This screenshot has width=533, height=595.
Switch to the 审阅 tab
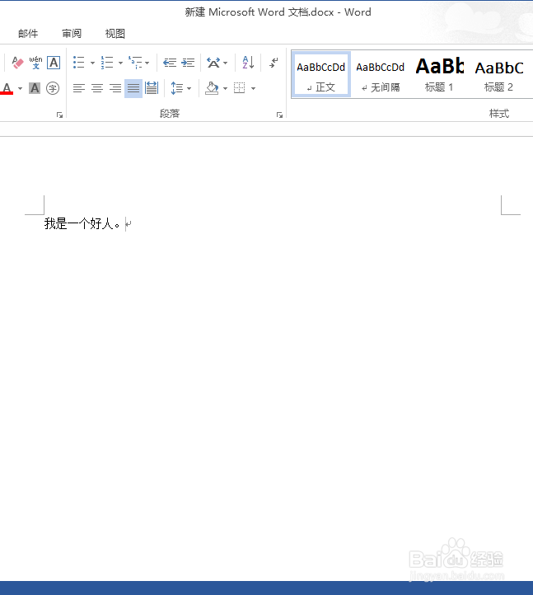[72, 34]
